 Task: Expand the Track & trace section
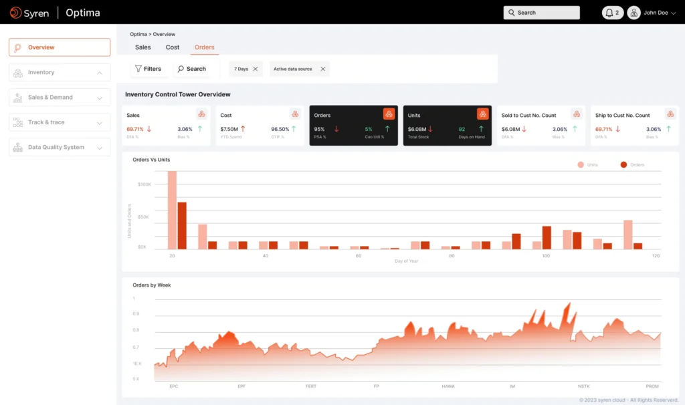100,123
